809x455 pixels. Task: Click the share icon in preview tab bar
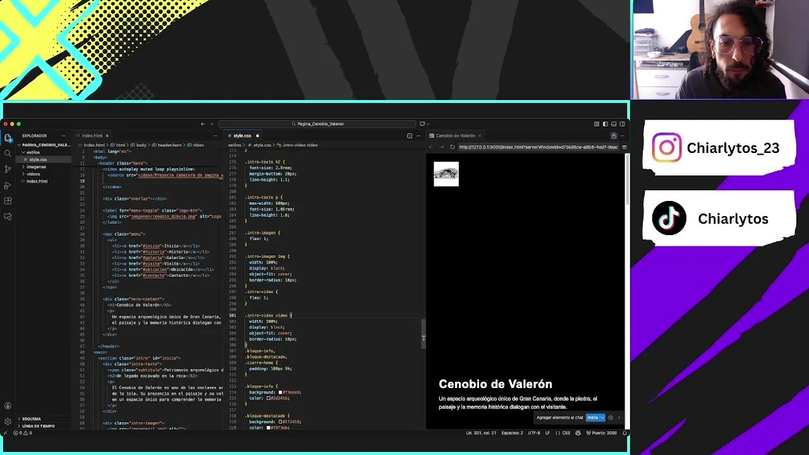[613, 135]
